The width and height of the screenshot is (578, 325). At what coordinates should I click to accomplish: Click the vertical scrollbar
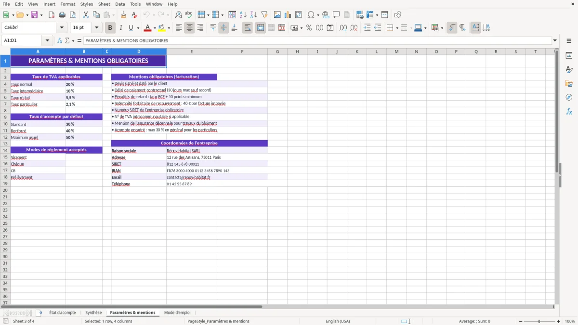point(557,176)
